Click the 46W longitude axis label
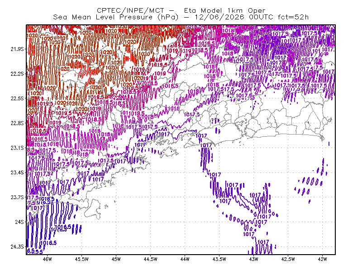Image resolution: width=362 pixels, height=279 pixels. (x=48, y=259)
